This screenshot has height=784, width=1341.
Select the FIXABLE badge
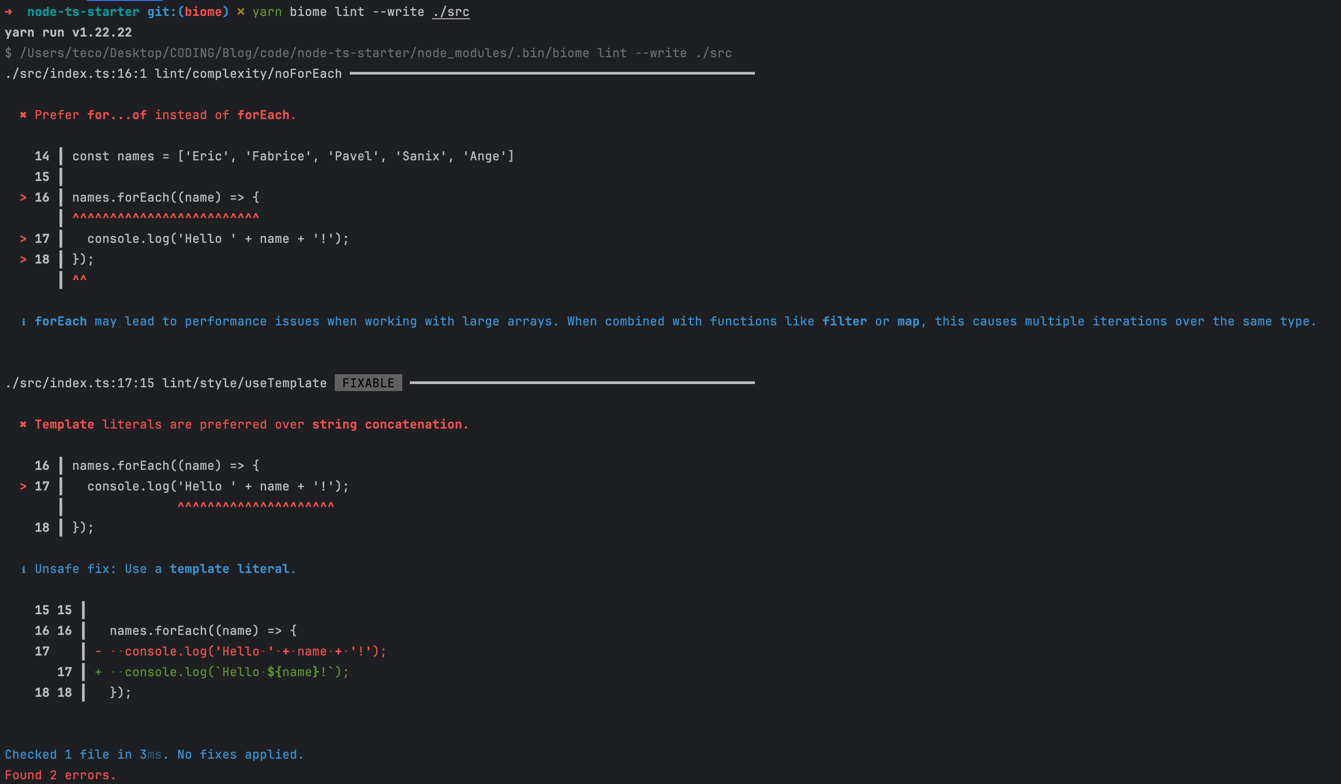[x=368, y=383]
